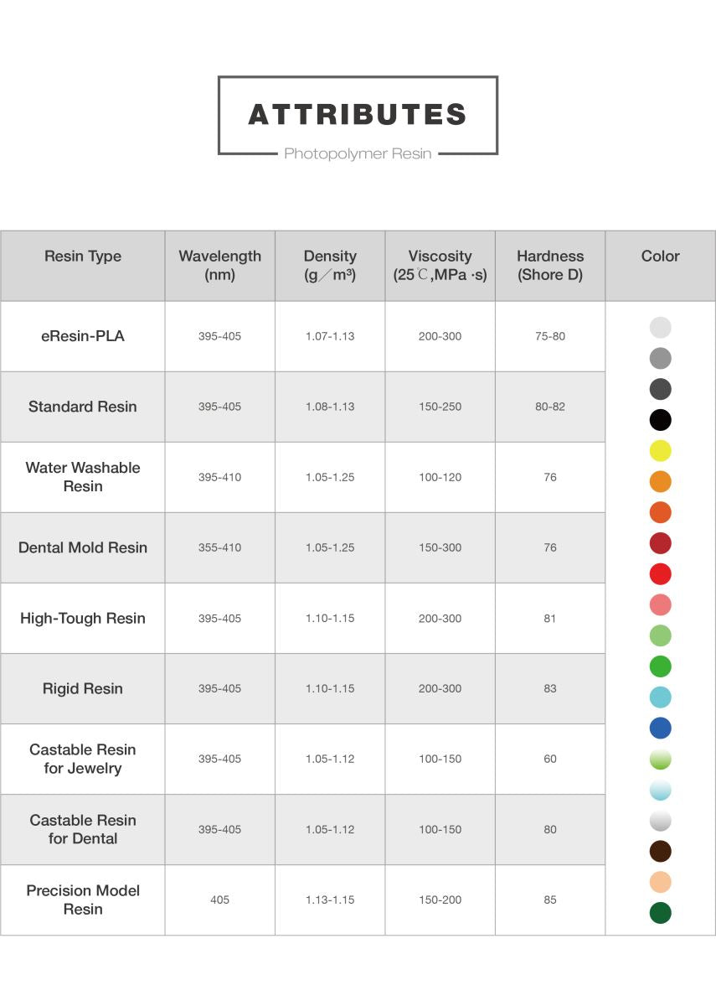Select the eResin-PLA row label
The width and height of the screenshot is (716, 1006).
(83, 336)
